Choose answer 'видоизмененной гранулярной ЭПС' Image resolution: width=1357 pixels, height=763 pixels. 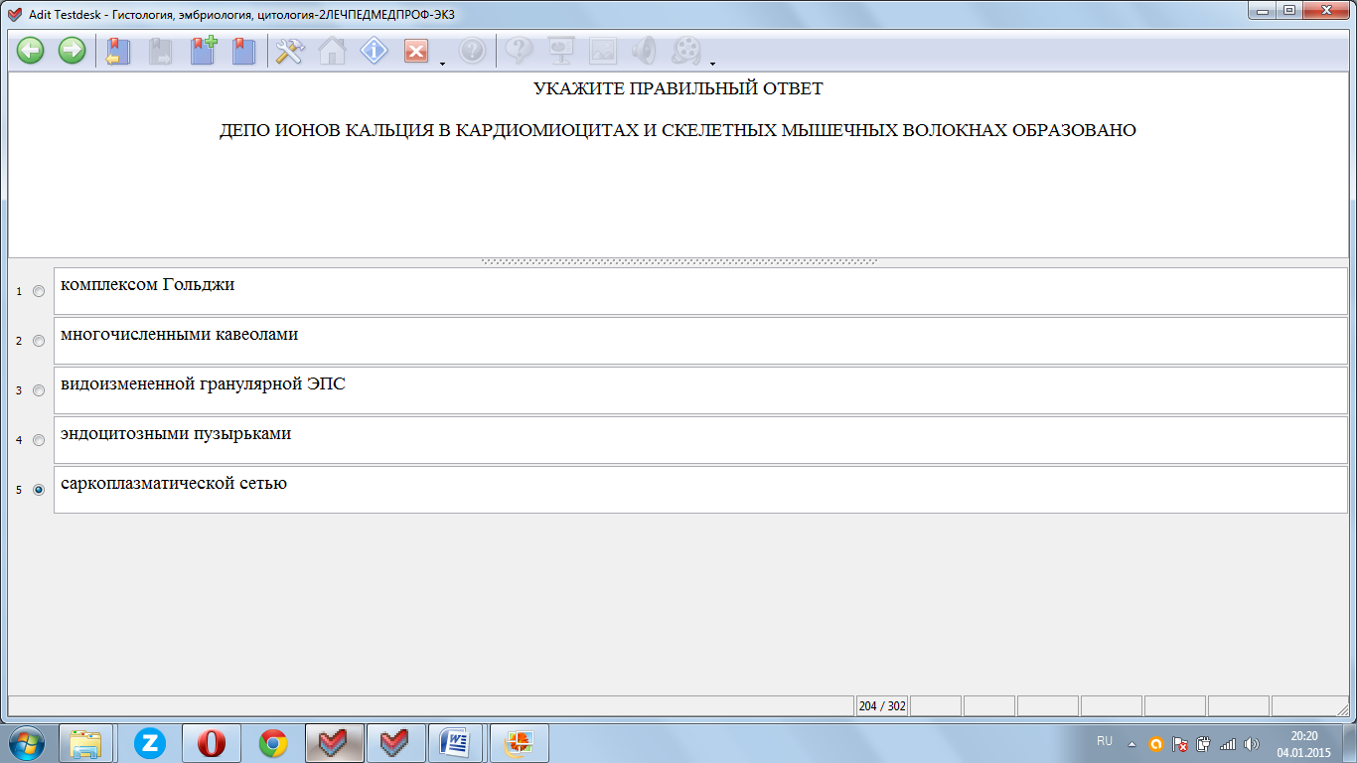pyautogui.click(x=700, y=390)
